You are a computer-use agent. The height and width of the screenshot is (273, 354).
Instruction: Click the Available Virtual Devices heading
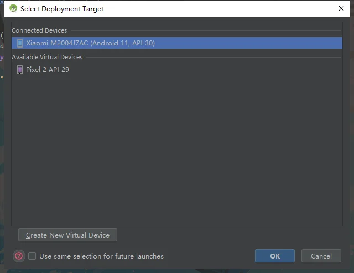click(x=47, y=57)
